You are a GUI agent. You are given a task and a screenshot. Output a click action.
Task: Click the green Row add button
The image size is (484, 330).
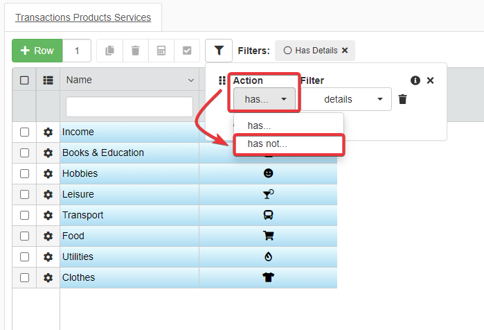37,51
